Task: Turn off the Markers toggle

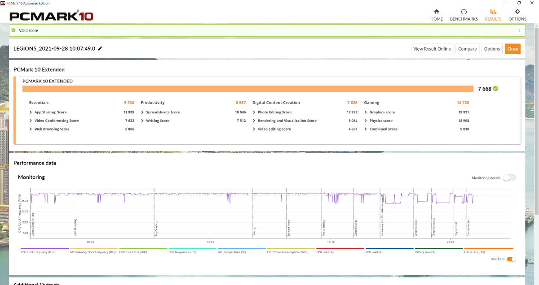Action: pos(511,259)
